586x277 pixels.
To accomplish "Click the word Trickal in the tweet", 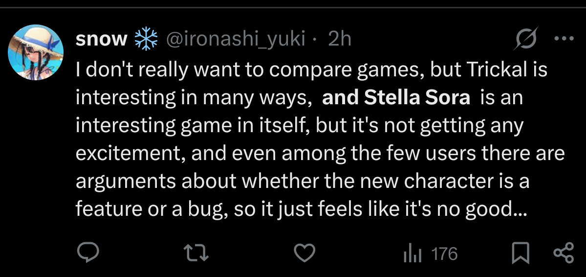I will 496,70.
